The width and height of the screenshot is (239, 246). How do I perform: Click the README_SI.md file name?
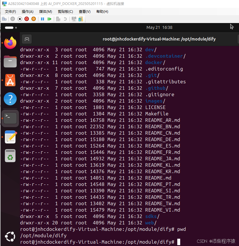[162, 191]
